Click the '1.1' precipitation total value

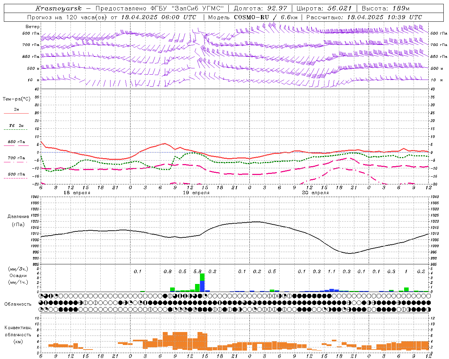tap(331, 272)
